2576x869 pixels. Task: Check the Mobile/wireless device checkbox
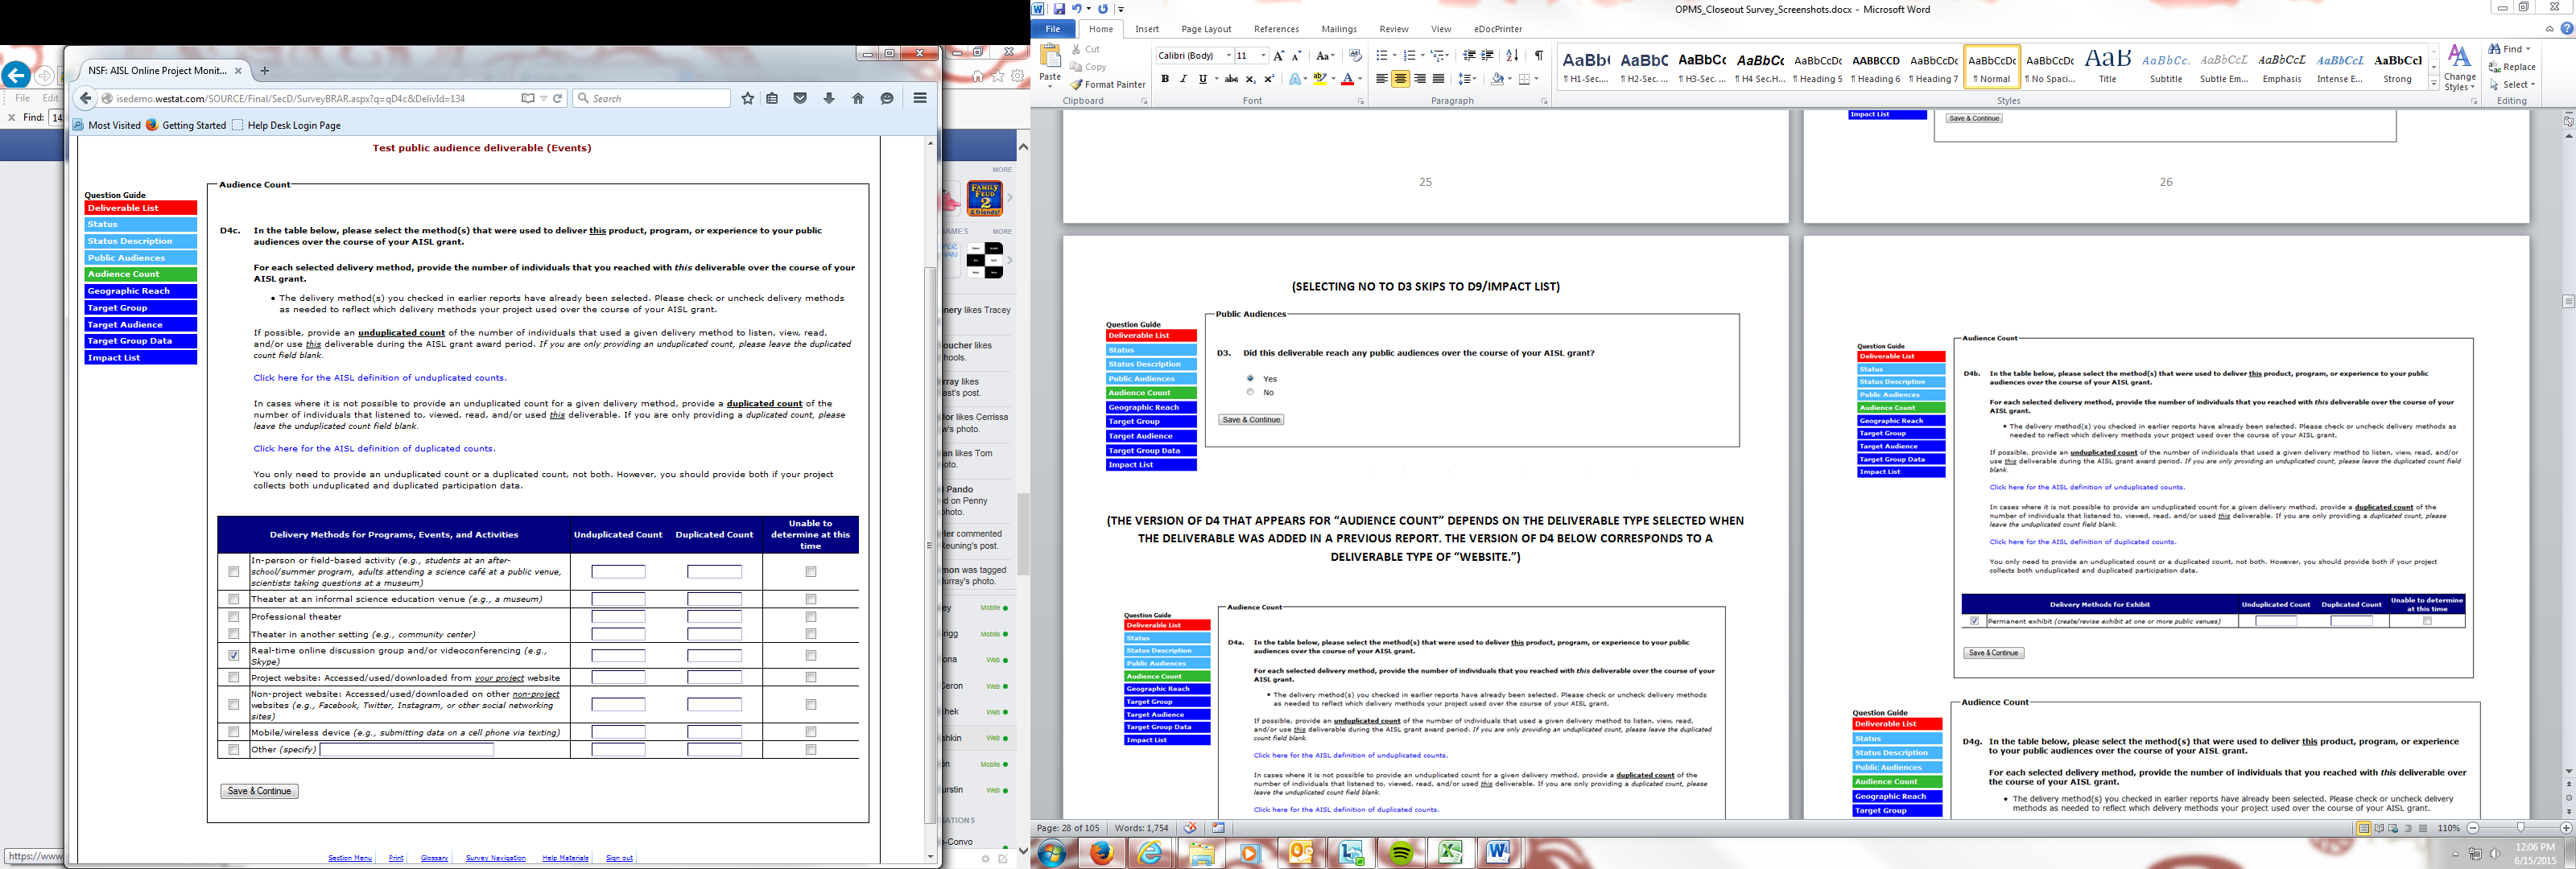pos(234,732)
